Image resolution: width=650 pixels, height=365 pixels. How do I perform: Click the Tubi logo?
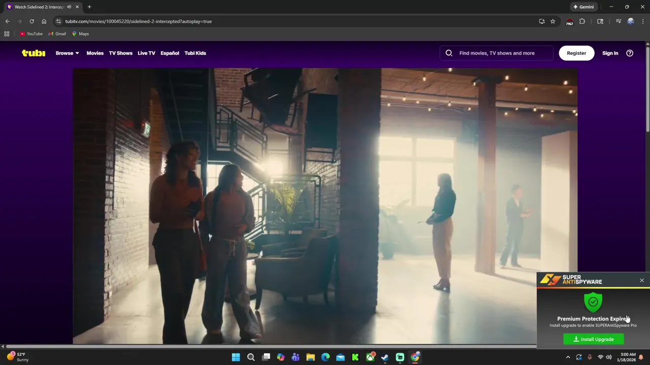click(34, 53)
